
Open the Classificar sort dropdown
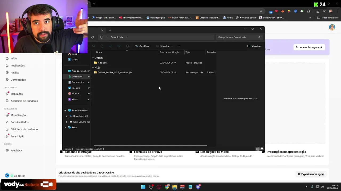coord(143,46)
